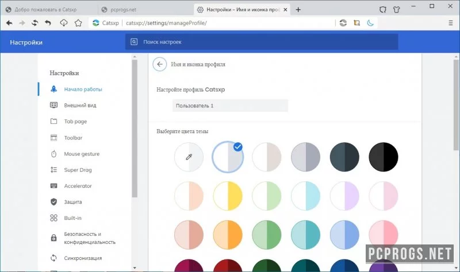Open Начало работы settings section
460x272 pixels.
[x=83, y=90]
